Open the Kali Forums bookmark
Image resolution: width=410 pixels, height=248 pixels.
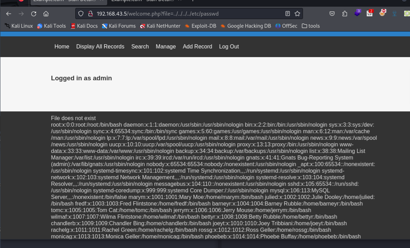coord(119,26)
